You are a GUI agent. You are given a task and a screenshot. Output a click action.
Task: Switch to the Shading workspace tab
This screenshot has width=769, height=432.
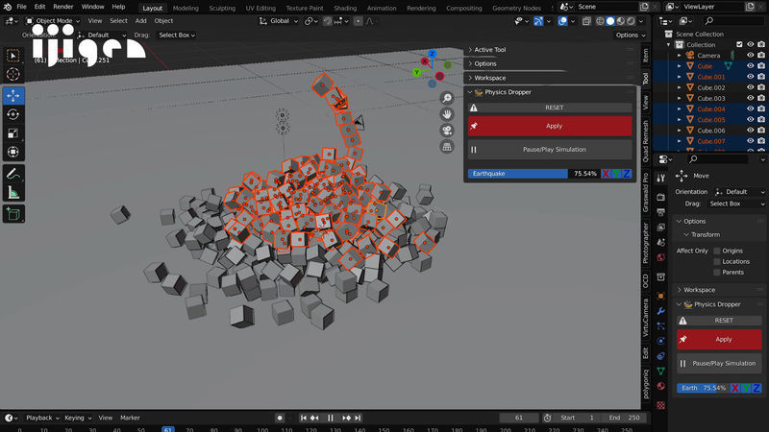345,8
